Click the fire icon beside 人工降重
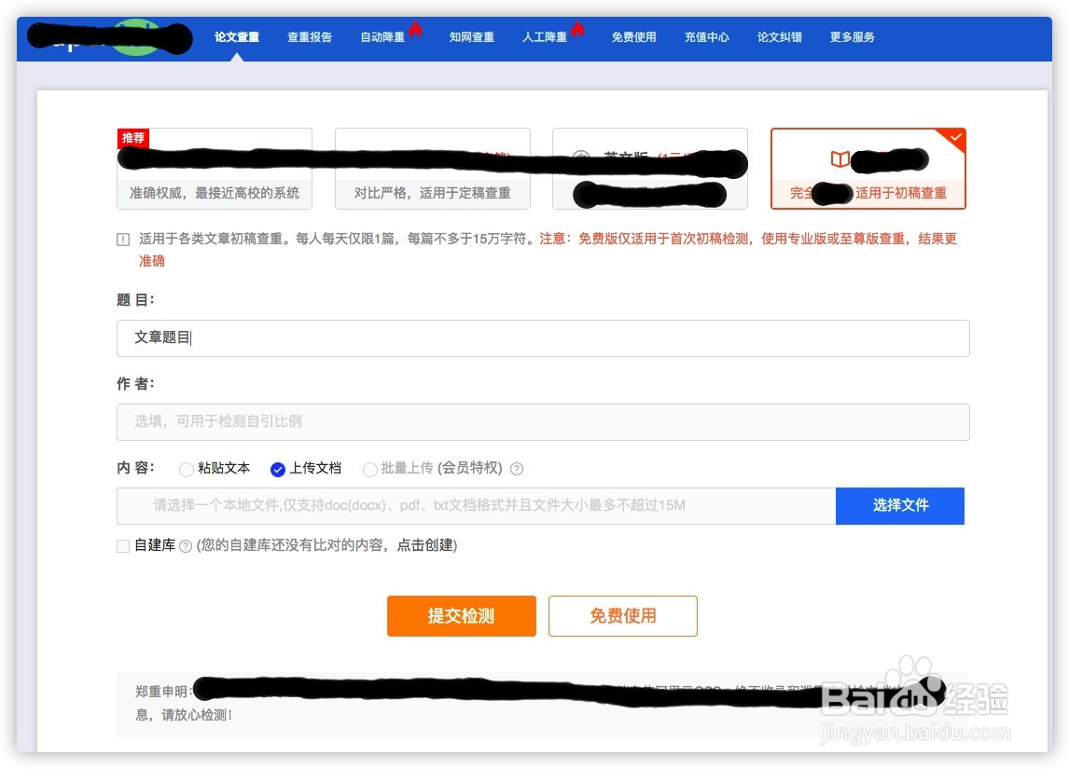The image size is (1069, 769). click(x=578, y=31)
